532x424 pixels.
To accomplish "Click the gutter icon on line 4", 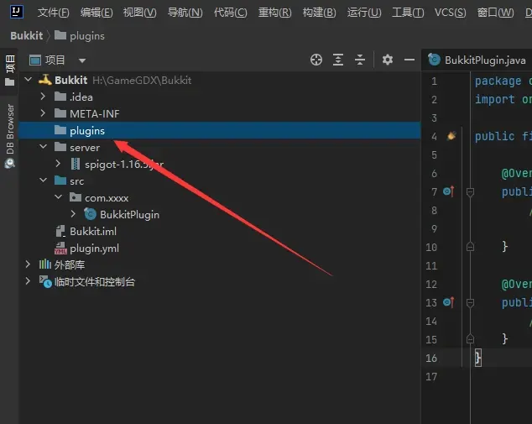I will point(451,136).
